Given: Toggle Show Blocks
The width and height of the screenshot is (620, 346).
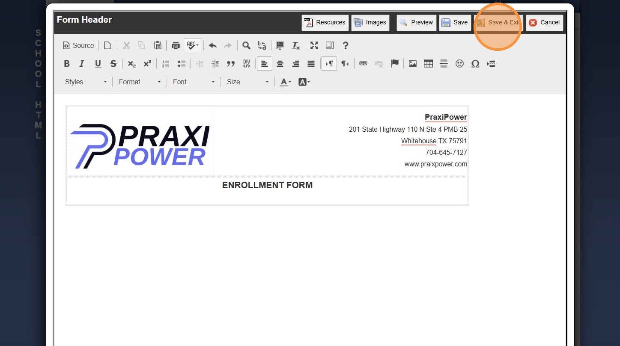Looking at the screenshot, I should click(330, 45).
